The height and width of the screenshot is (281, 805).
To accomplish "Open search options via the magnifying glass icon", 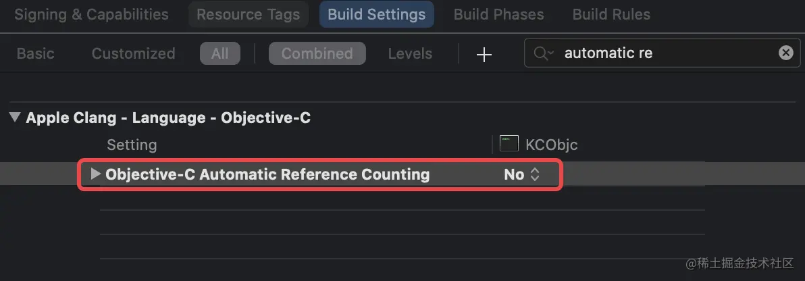I will pos(543,53).
